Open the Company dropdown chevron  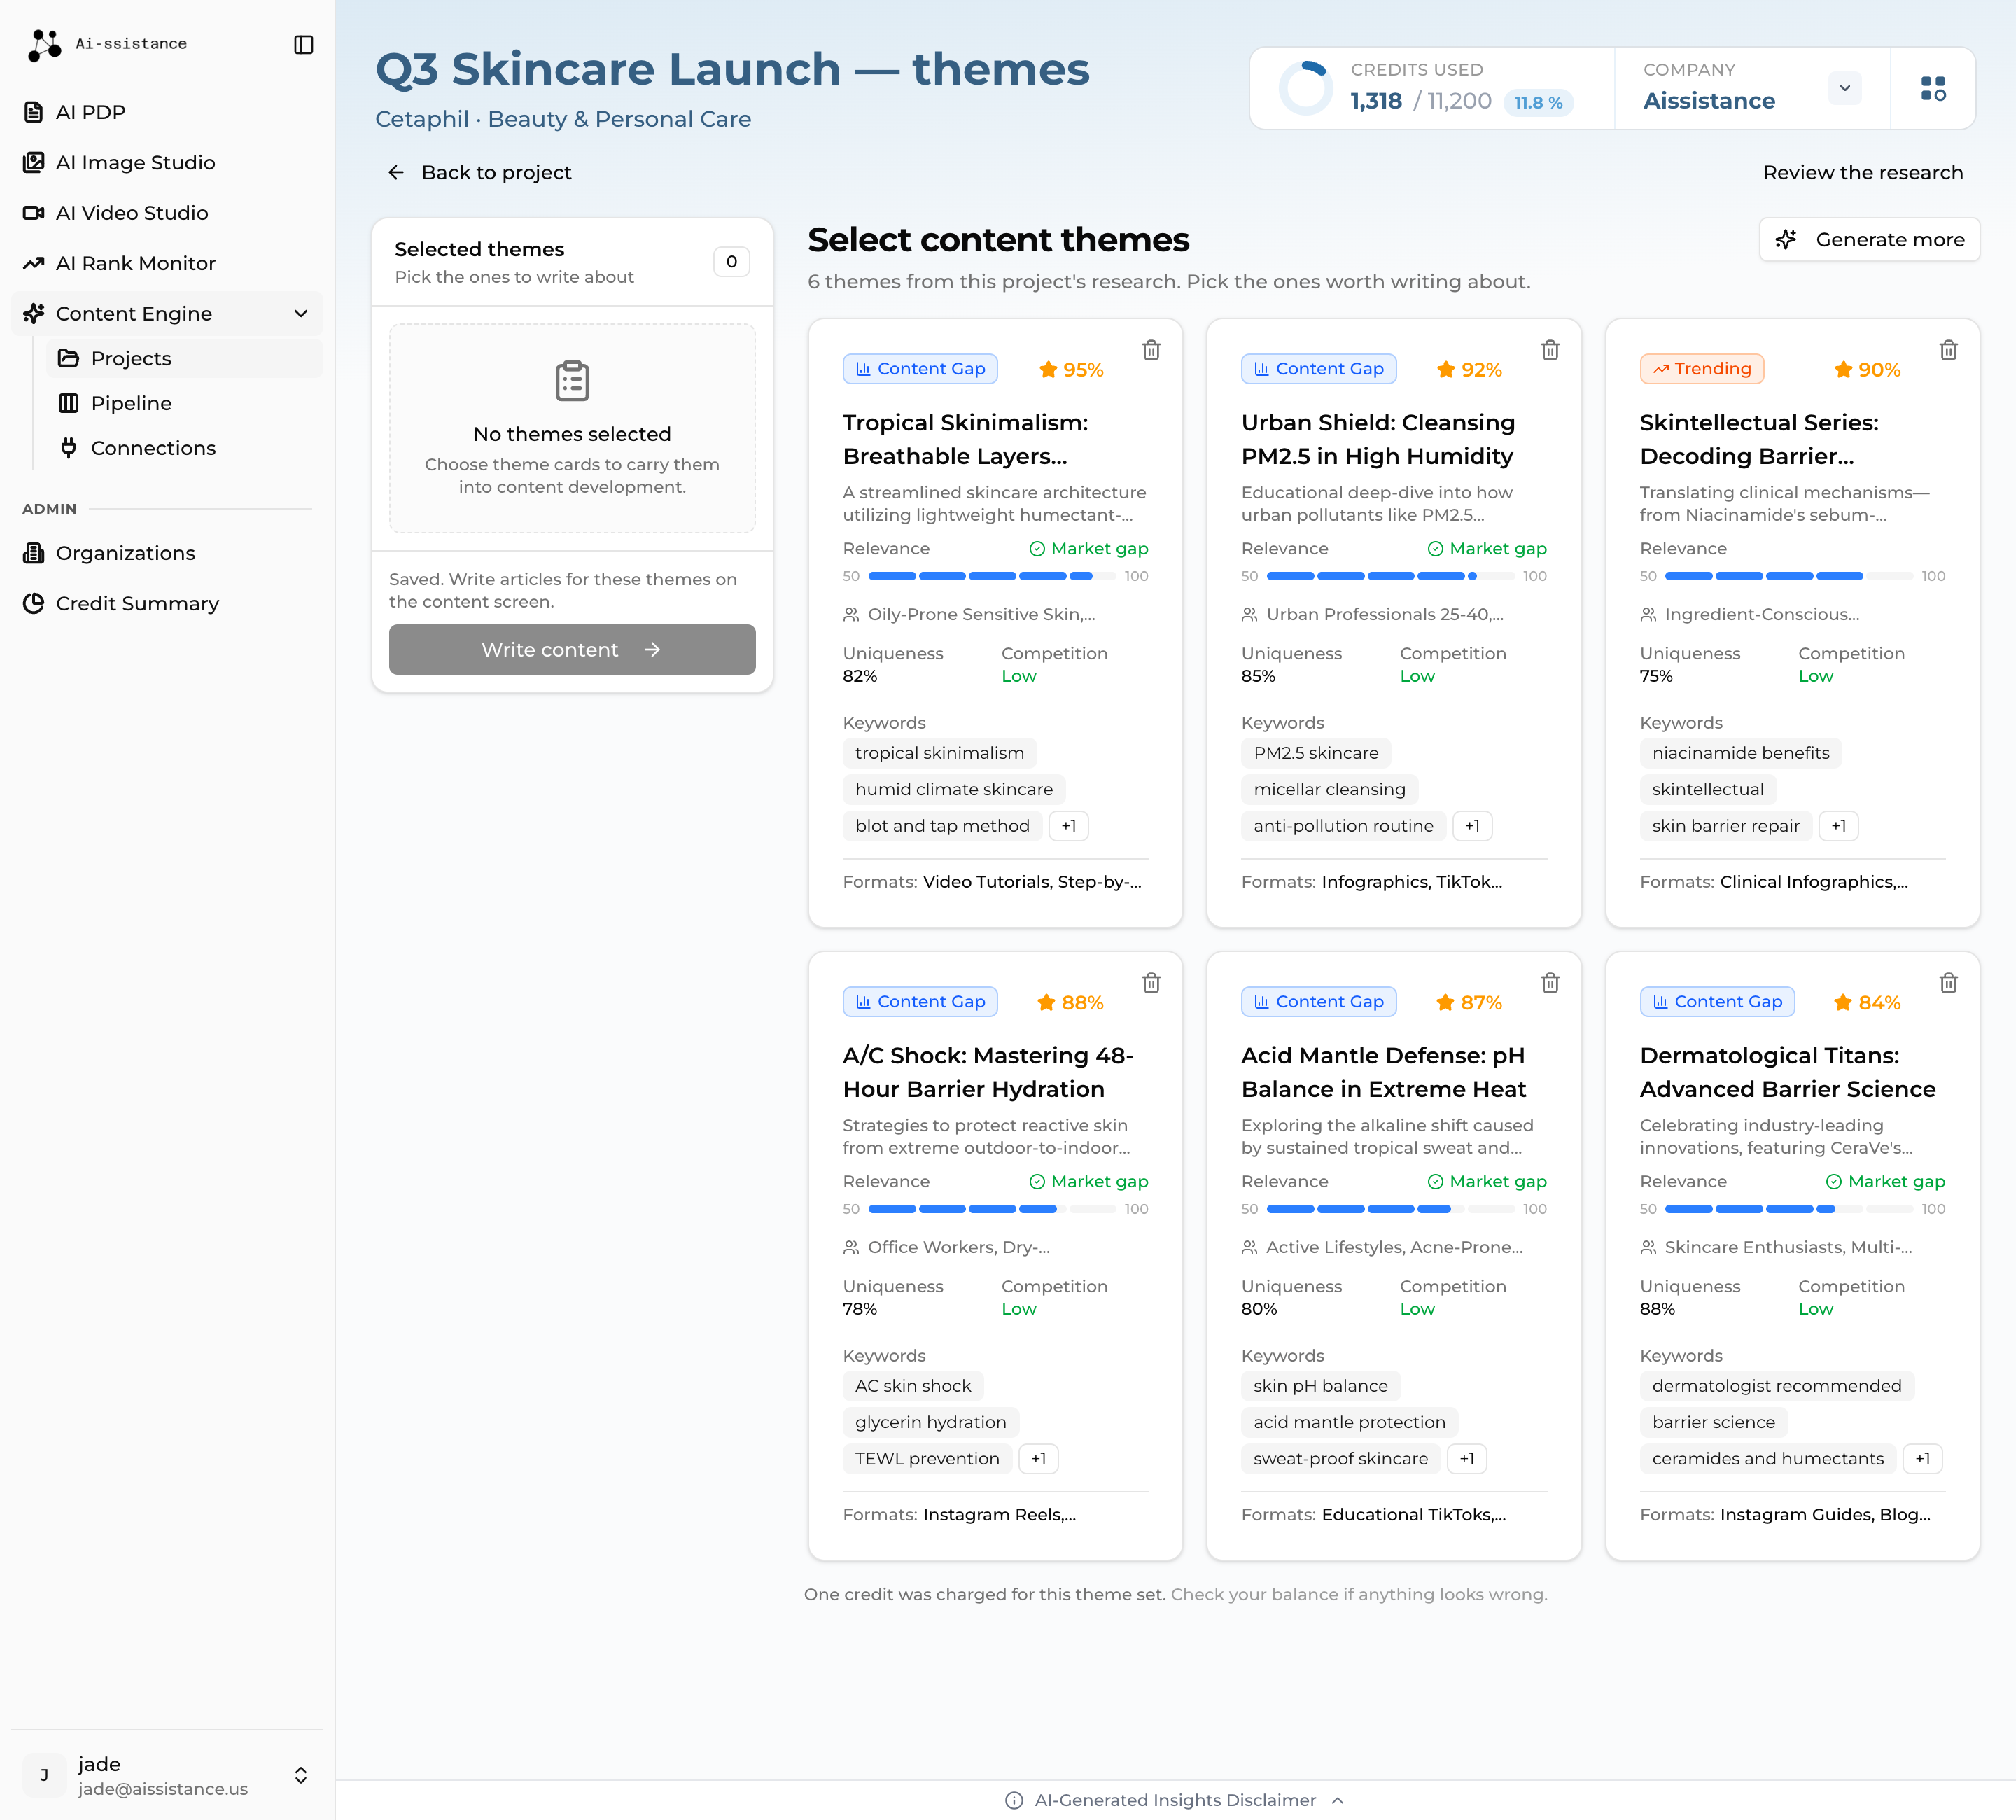[1845, 88]
